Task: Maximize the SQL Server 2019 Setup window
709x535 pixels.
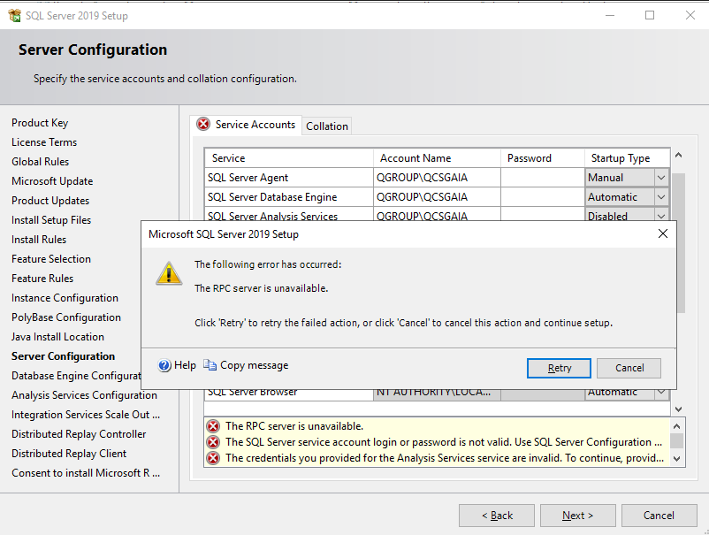Action: 650,15
